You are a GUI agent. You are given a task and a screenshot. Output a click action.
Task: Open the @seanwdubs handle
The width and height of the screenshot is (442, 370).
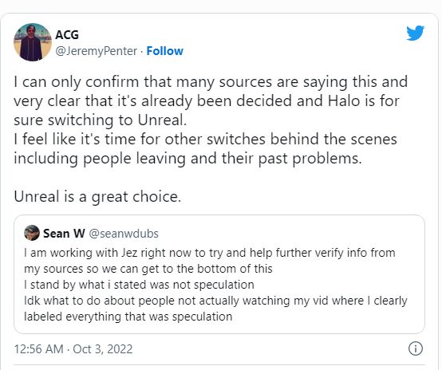pos(124,234)
